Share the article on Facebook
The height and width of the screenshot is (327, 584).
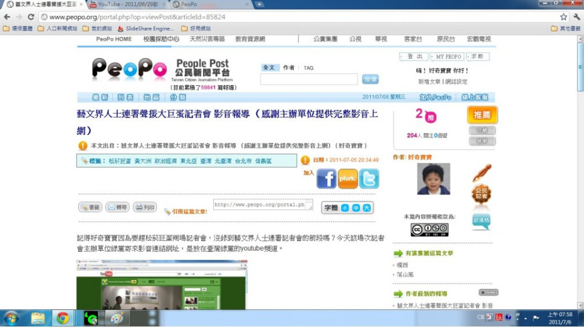tap(327, 178)
